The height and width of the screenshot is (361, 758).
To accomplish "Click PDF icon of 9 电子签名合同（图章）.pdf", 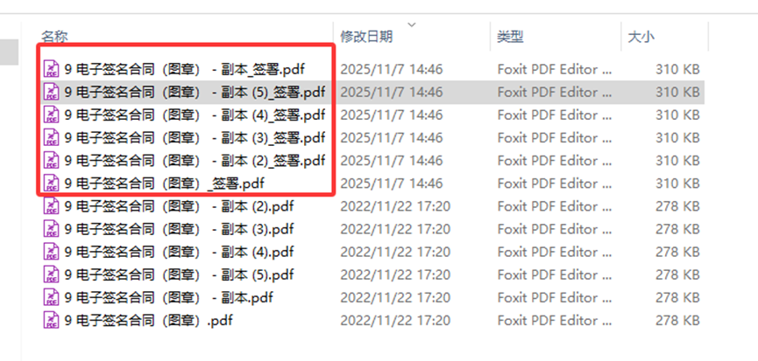I will (x=52, y=320).
